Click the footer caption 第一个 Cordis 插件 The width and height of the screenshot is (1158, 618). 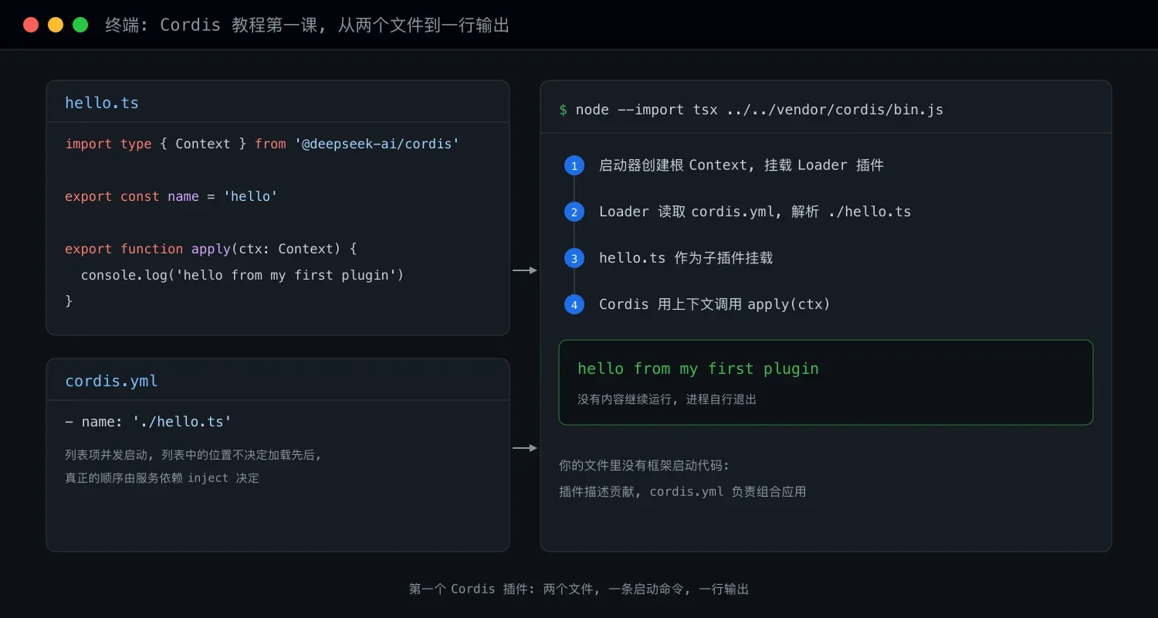pyautogui.click(x=579, y=589)
